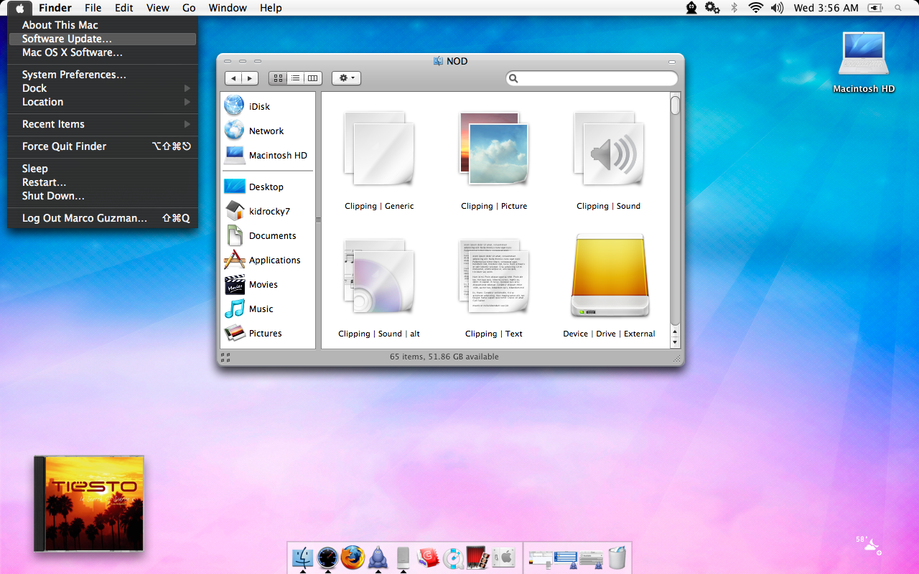Choose Restart… from the Apple menu
This screenshot has width=919, height=574.
coord(102,182)
